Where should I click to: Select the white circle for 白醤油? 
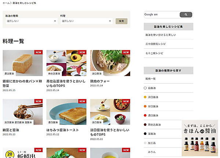tap(145, 88)
